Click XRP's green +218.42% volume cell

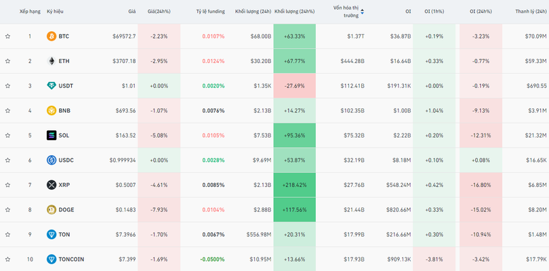(295, 185)
